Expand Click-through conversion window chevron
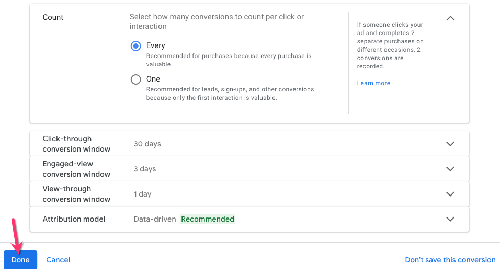Screen dimensions: 500x275 click(450, 144)
